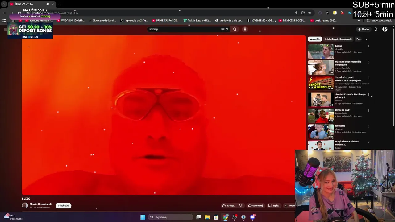The width and height of the screenshot is (395, 222).
Task: Open the on-screen keyboard icon in the search box
Action: [223, 29]
